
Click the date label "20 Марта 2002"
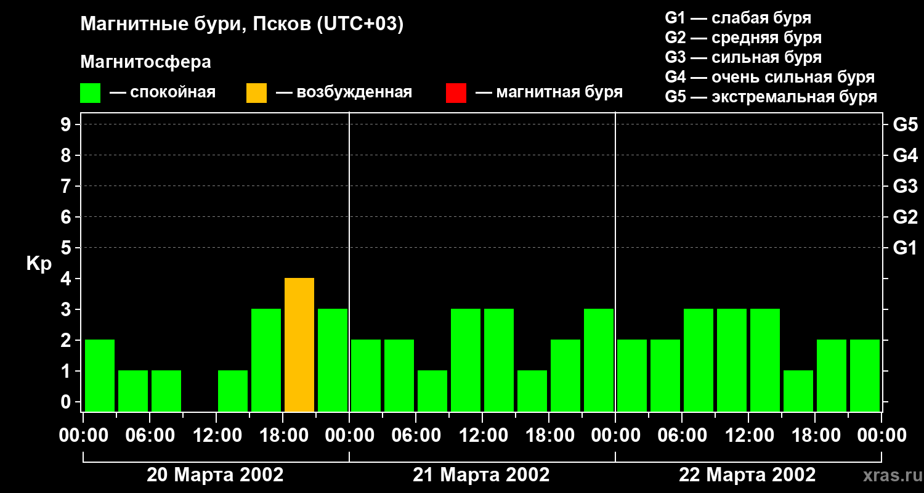215,475
